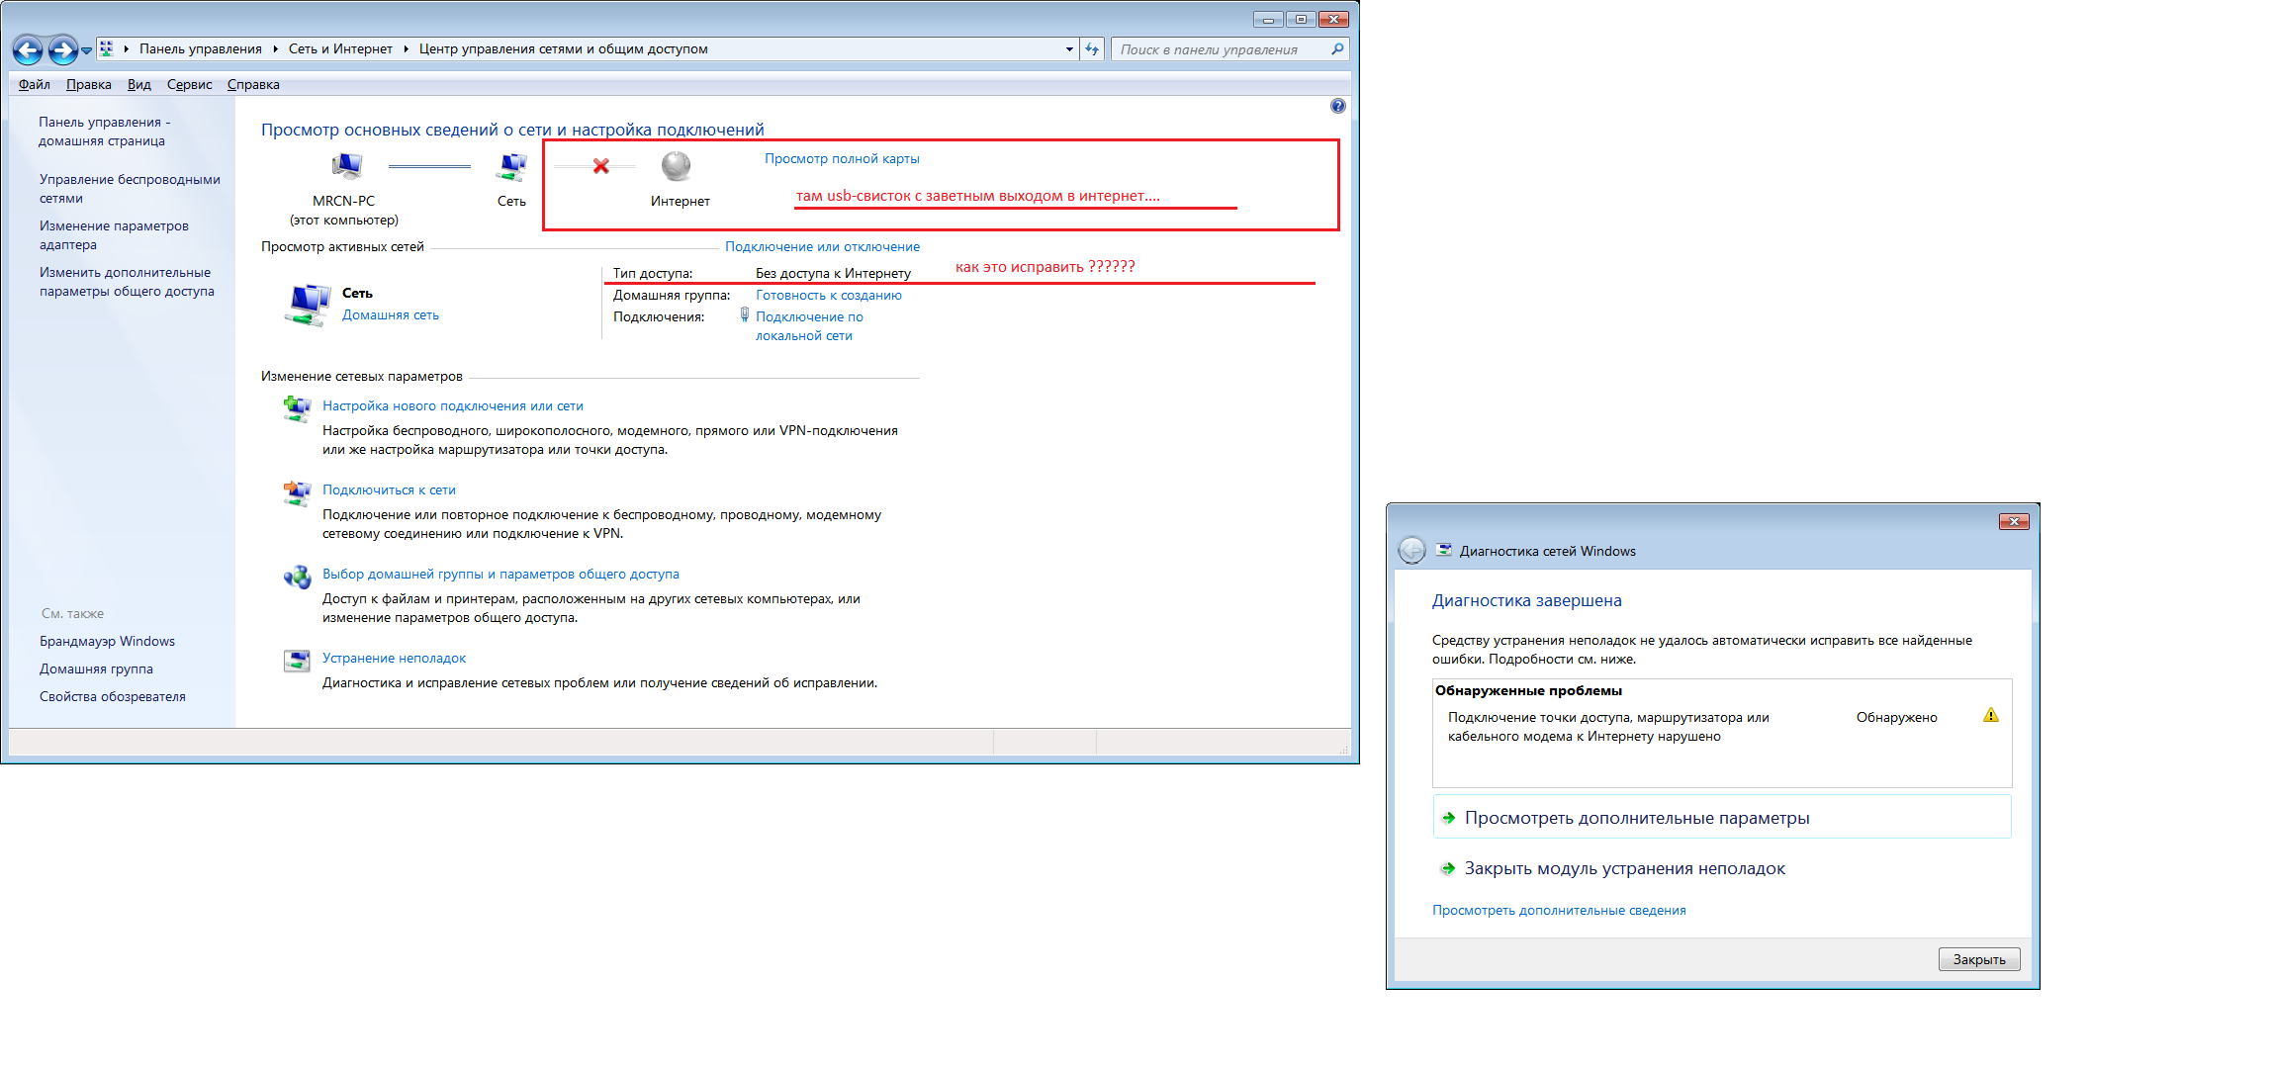Image resolution: width=2272 pixels, height=1069 pixels.
Task: Open Просмотр полной карты link
Action: point(841,158)
